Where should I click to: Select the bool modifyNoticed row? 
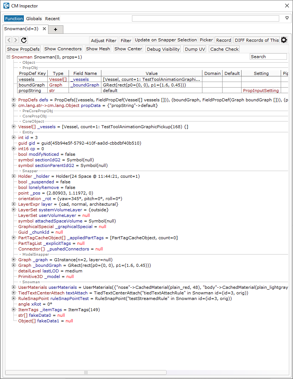(x=47, y=154)
